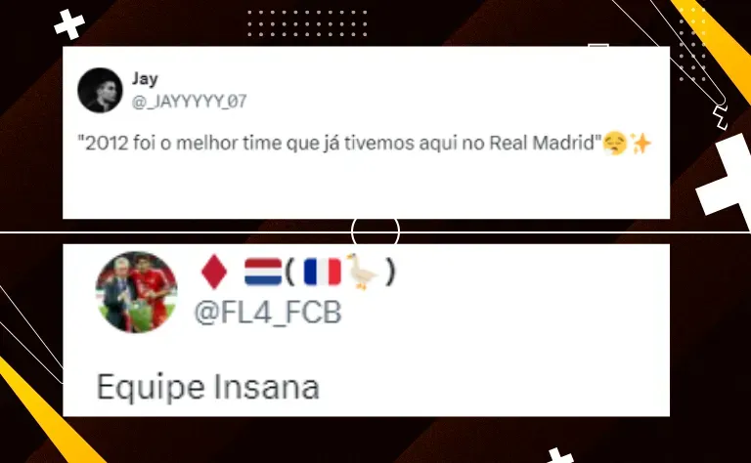The image size is (751, 463).
Task: Click Jay's round profile avatar
Action: tap(100, 91)
